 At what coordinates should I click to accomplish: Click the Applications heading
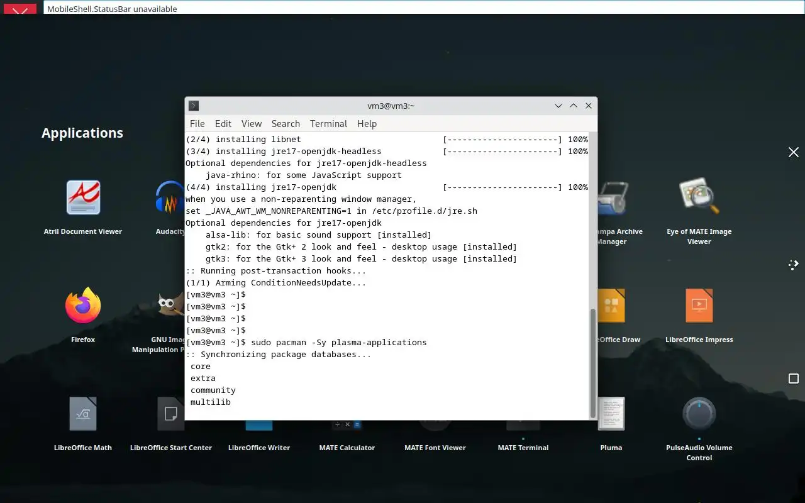(x=82, y=133)
